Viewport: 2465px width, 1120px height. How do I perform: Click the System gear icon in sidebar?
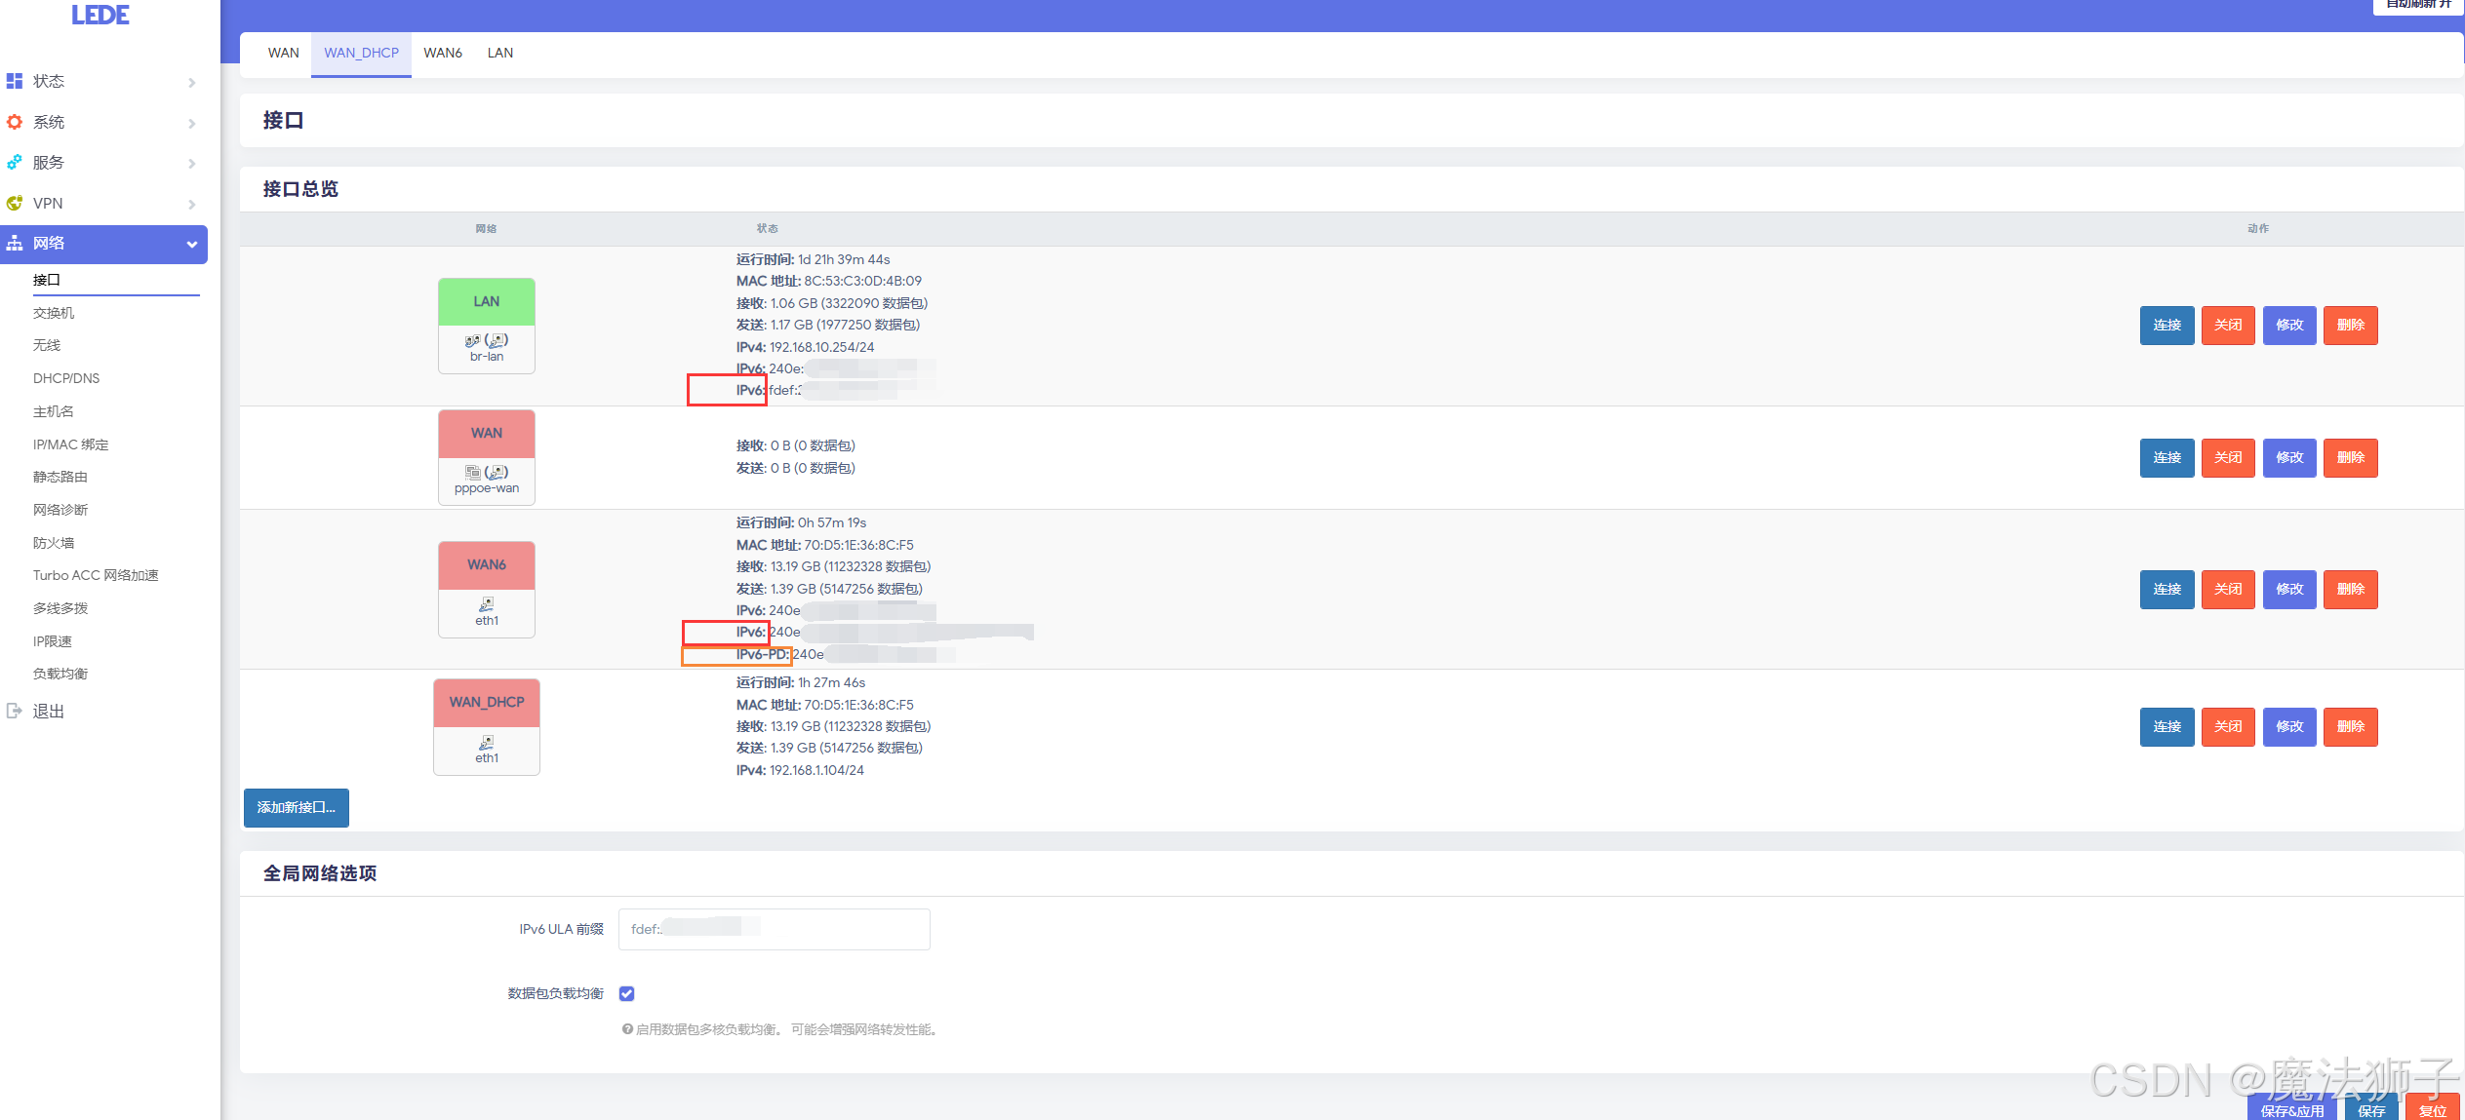tap(15, 122)
